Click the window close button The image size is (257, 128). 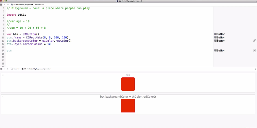pyautogui.click(x=1, y=1)
